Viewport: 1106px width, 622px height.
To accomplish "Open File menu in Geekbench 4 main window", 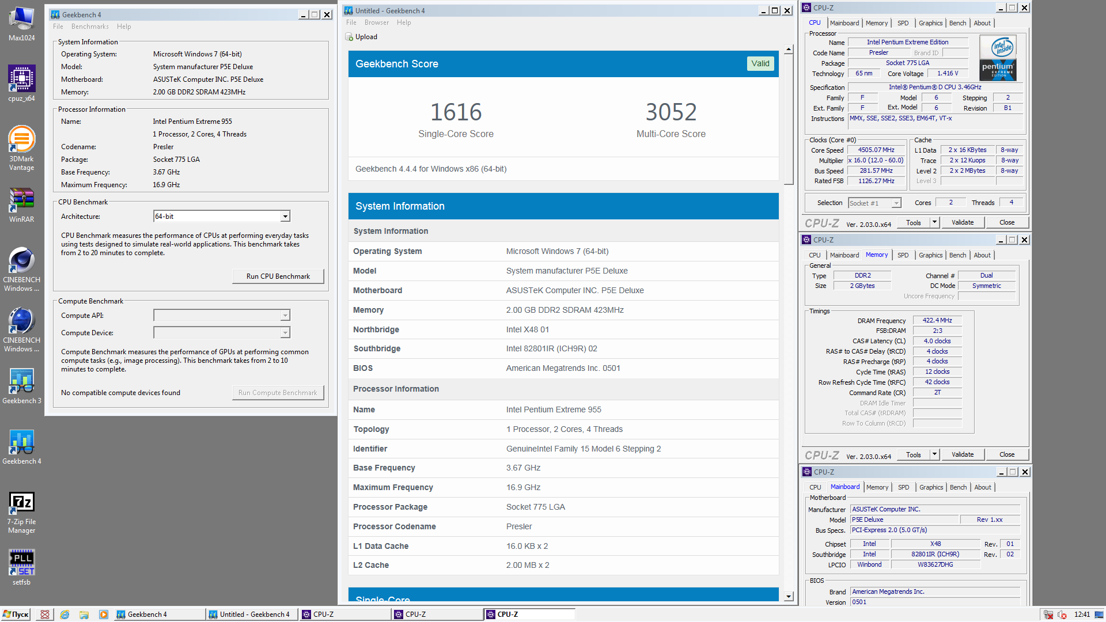I will click(x=58, y=26).
